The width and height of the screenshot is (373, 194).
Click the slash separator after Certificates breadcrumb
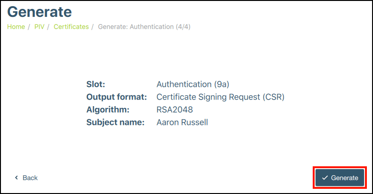coord(93,27)
